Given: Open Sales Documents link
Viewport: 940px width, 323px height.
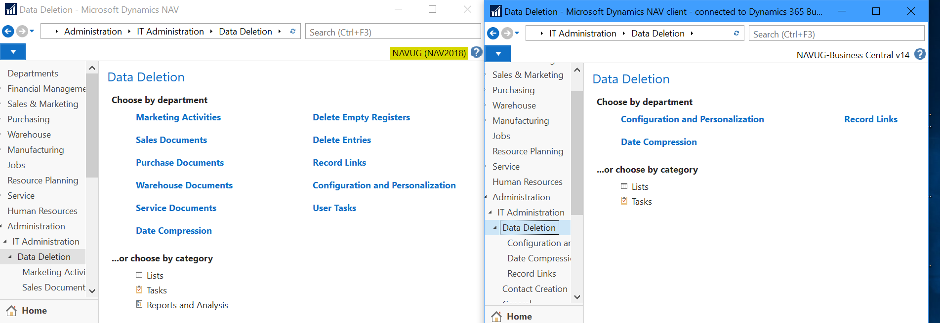Looking at the screenshot, I should 171,140.
